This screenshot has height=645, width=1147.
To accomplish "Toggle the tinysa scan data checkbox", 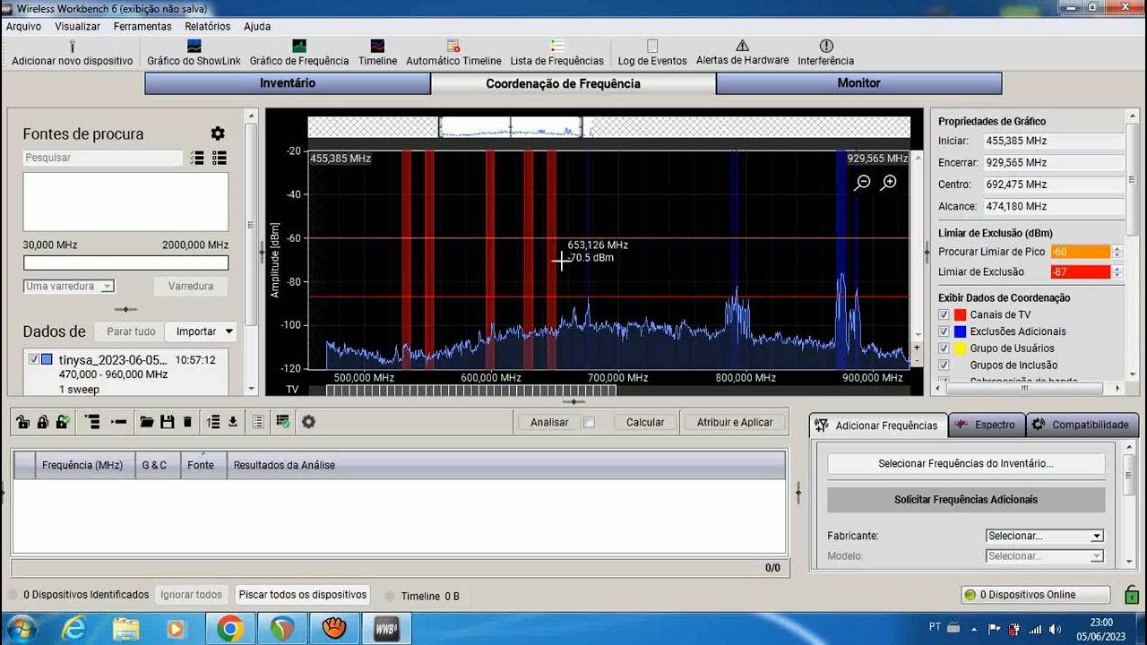I will click(34, 359).
